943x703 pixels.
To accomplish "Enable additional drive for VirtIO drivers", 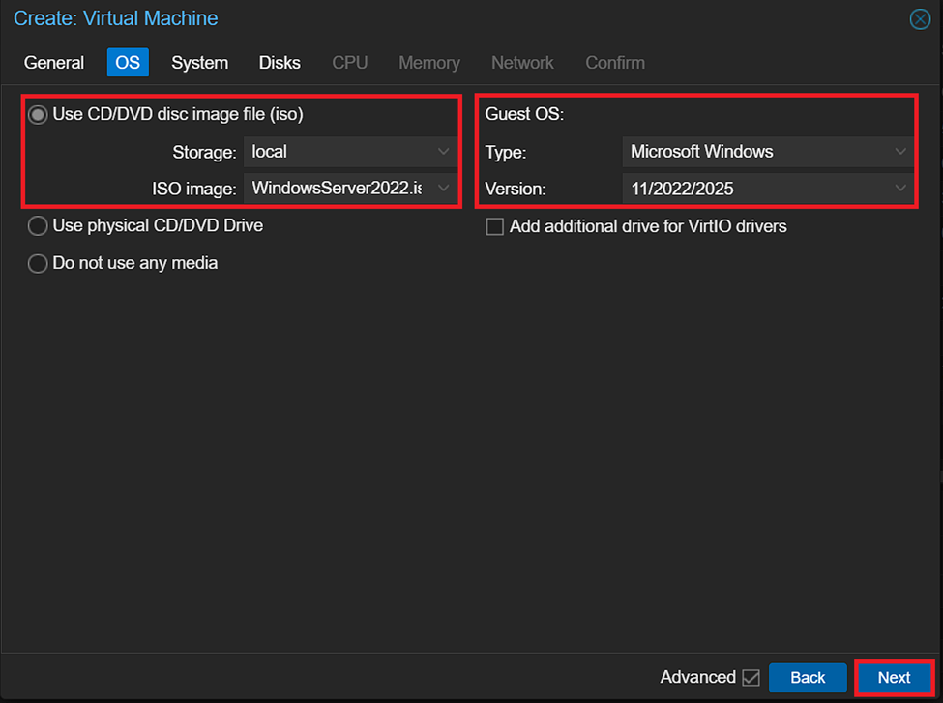I will 495,227.
